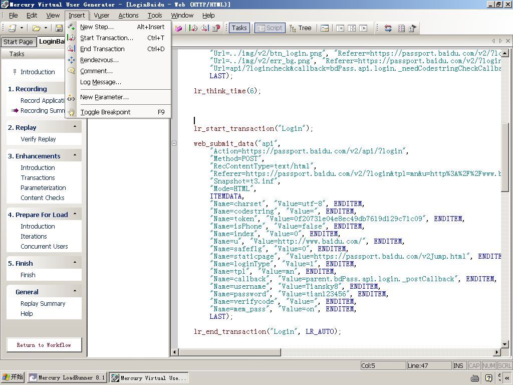Open the Iterations task link
Viewport: 513px width, 385px height.
coord(34,237)
